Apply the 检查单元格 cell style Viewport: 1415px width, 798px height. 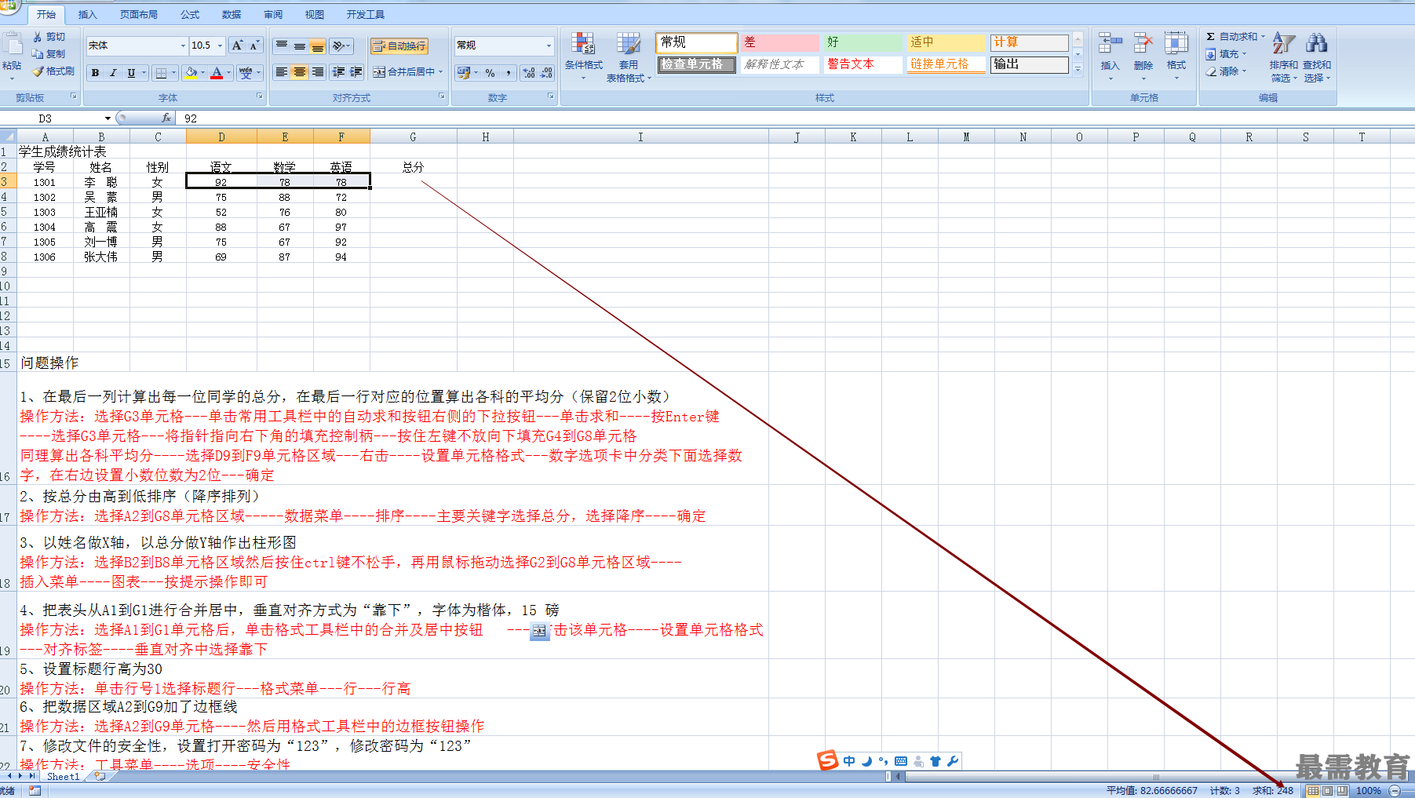click(696, 64)
